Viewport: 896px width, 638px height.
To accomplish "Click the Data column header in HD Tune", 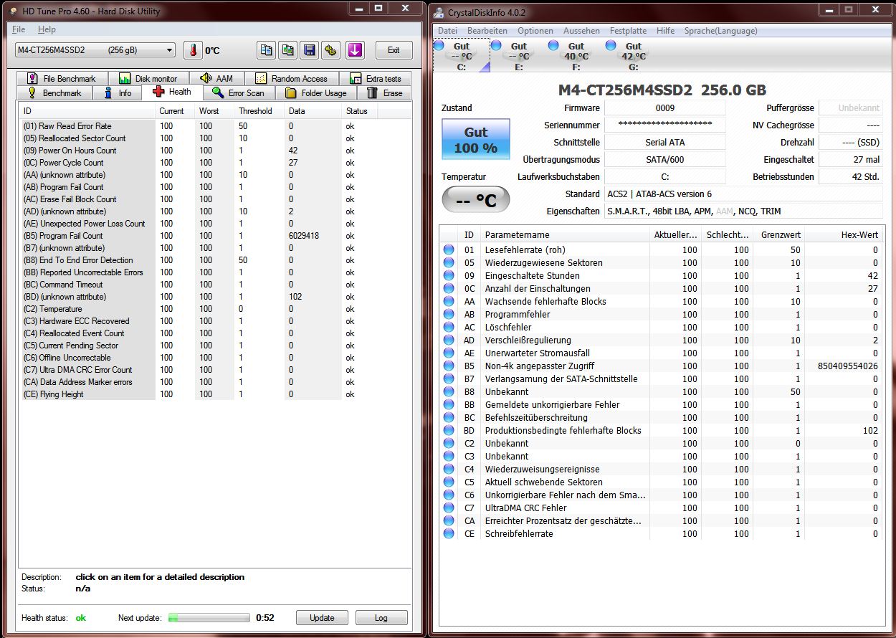I will tap(313, 111).
